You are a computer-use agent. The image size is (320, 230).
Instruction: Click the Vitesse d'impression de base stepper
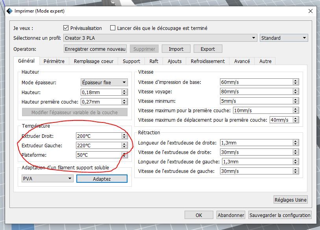coord(296,82)
